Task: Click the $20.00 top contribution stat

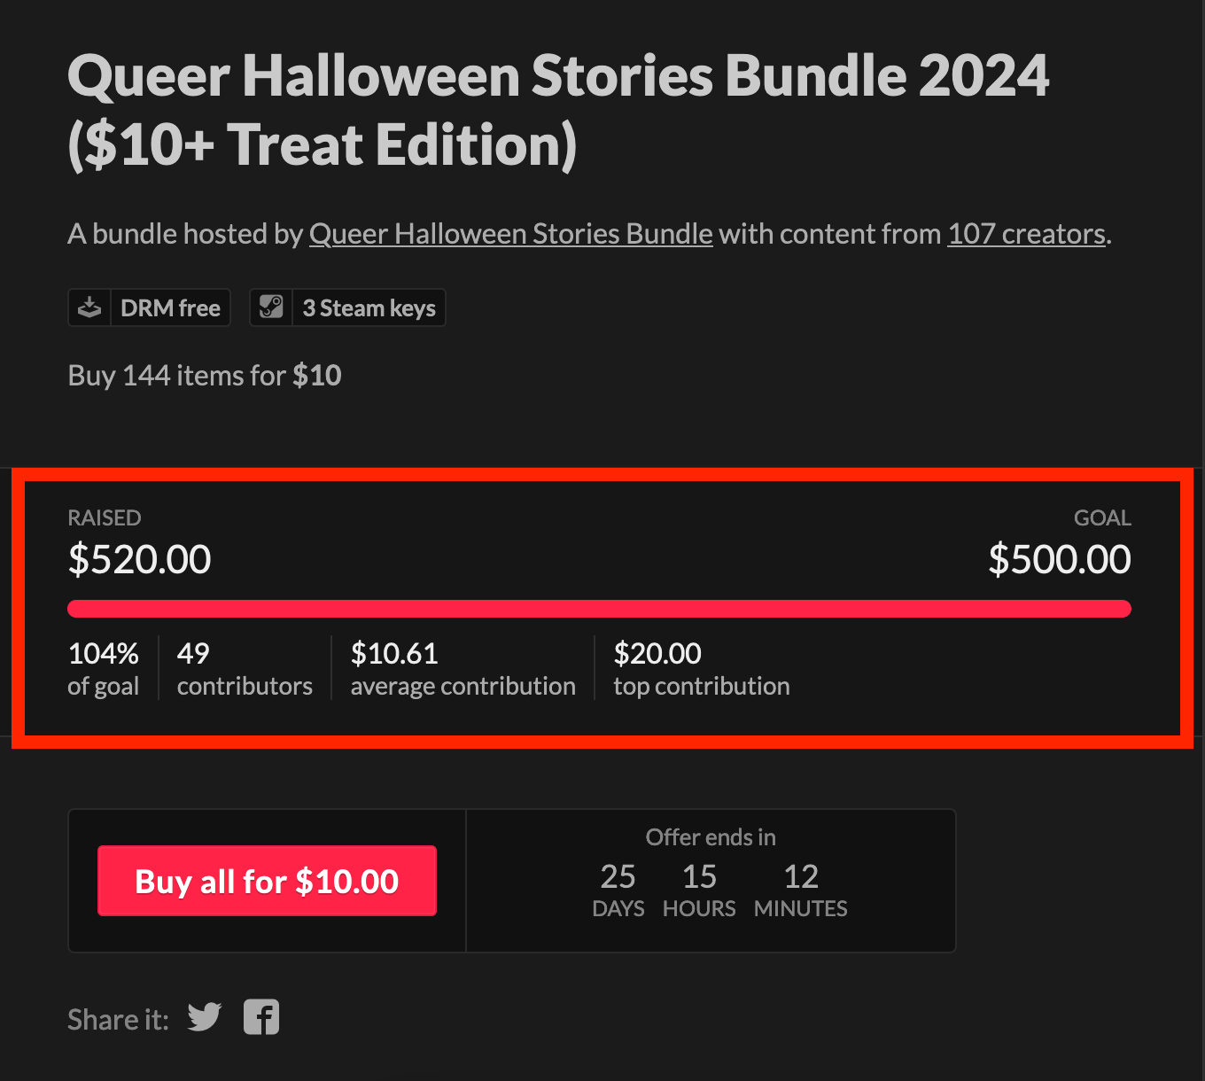Action: tap(701, 668)
